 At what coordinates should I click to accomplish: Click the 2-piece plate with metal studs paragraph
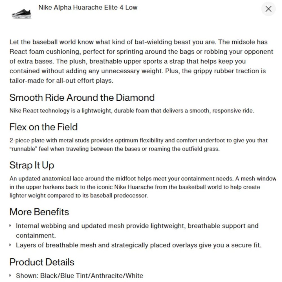tap(138, 145)
